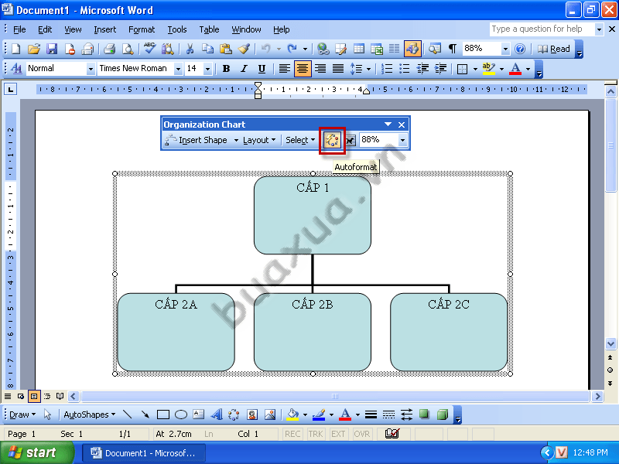The height and width of the screenshot is (464, 619).
Task: Cut selection with the scissors icon
Action: pos(190,49)
